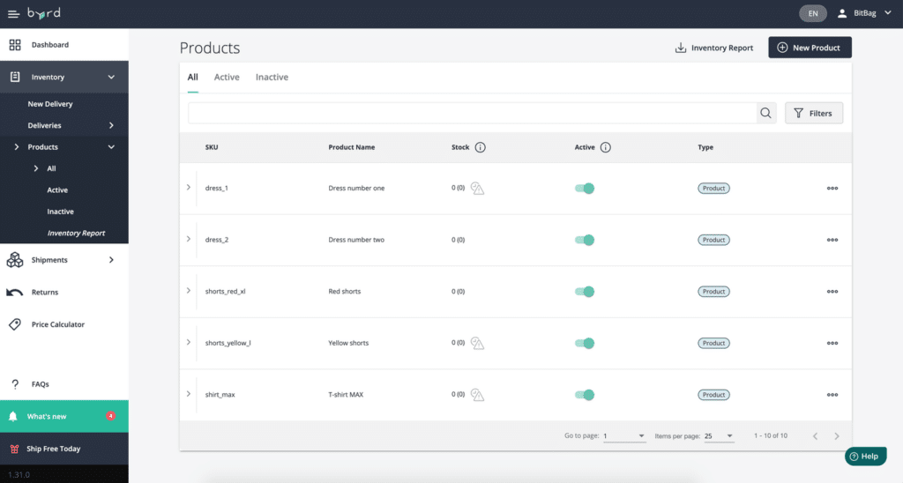Open the Items per page dropdown
903x483 pixels.
(x=719, y=436)
